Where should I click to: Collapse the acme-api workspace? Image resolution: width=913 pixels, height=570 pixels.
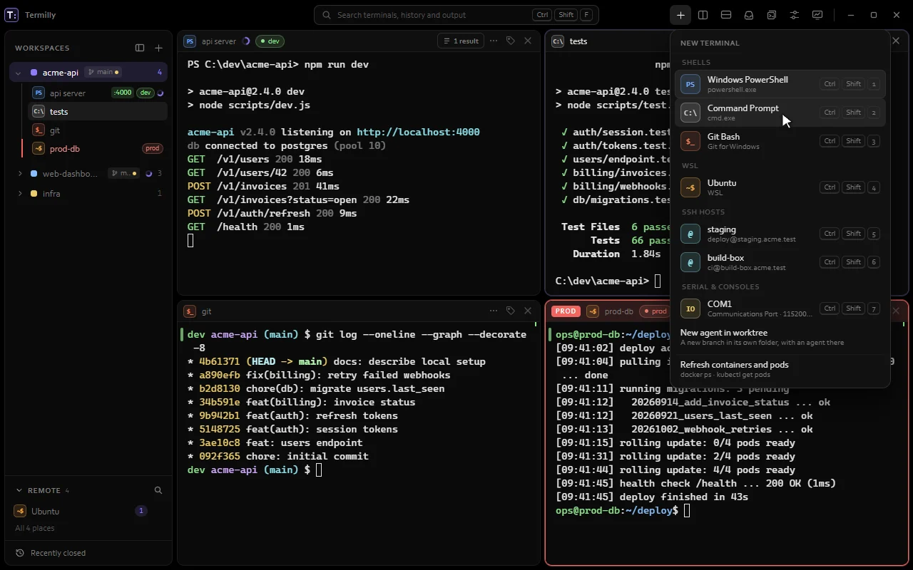[x=20, y=73]
